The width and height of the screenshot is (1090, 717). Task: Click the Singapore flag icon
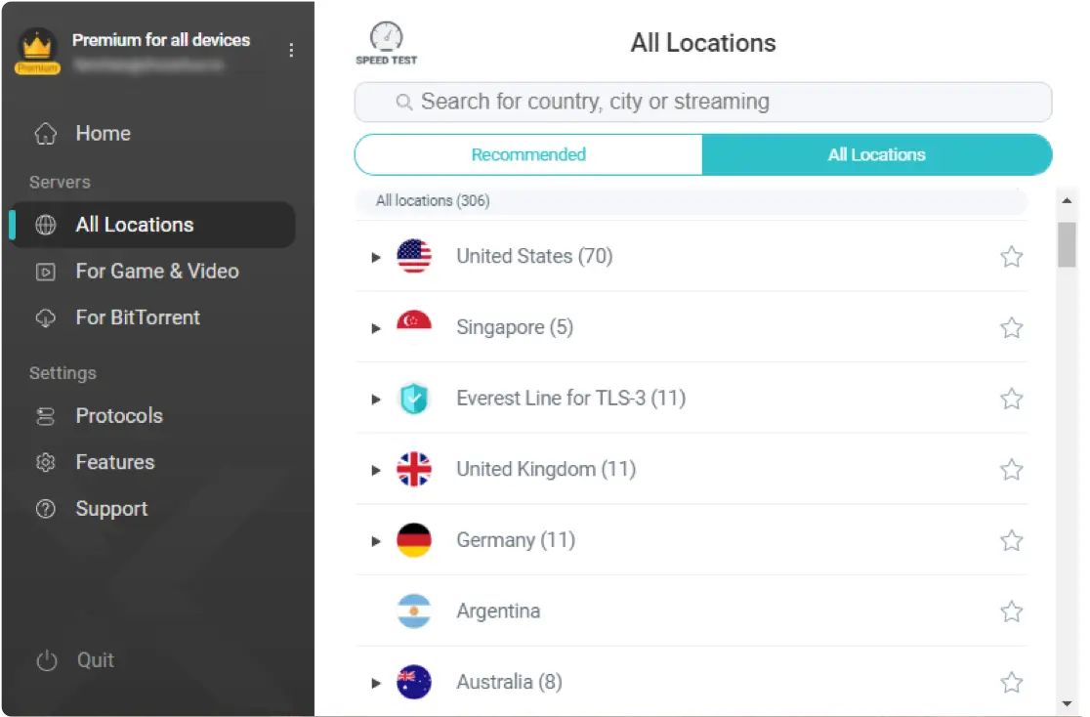pos(413,327)
